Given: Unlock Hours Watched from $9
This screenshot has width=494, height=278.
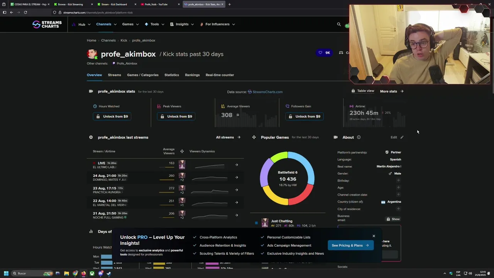Looking at the screenshot, I should 112,116.
